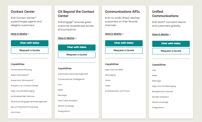Open Conversational Intelligence capability

click(x=71, y=79)
